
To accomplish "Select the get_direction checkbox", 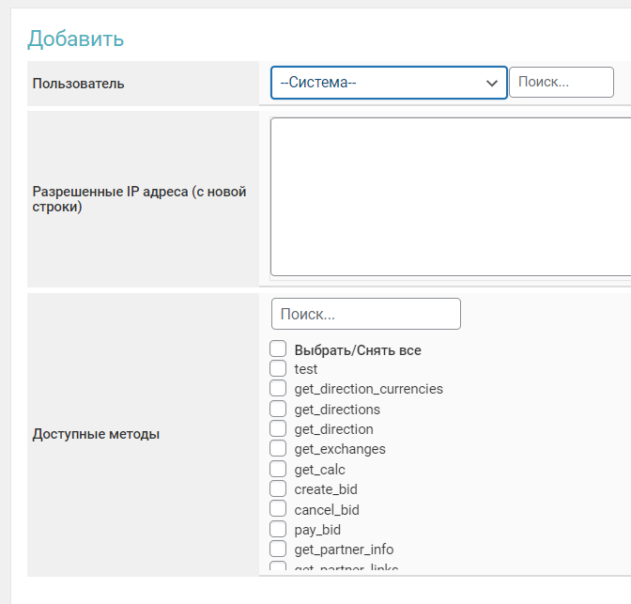I will [x=278, y=429].
